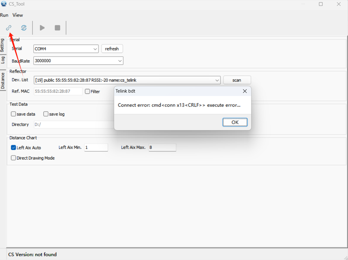
Task: Maximize the CS_Tool window
Action: click(x=321, y=4)
